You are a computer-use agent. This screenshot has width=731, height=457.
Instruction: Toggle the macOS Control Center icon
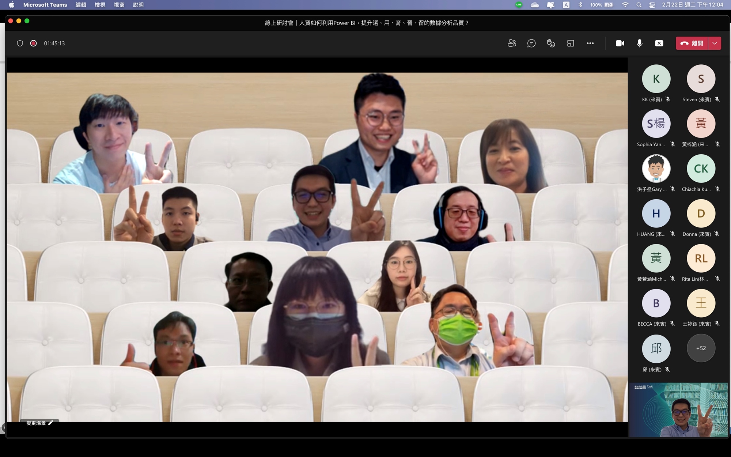(652, 5)
